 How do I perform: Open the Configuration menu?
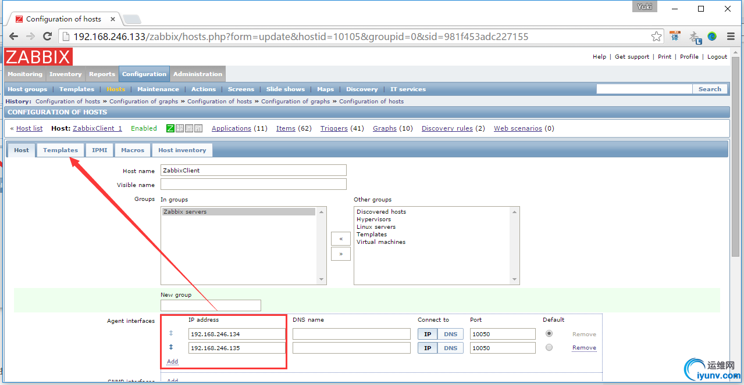coord(144,74)
